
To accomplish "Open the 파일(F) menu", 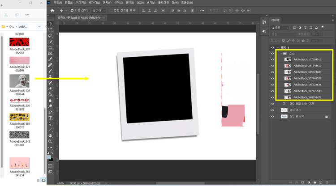I will point(58,3).
